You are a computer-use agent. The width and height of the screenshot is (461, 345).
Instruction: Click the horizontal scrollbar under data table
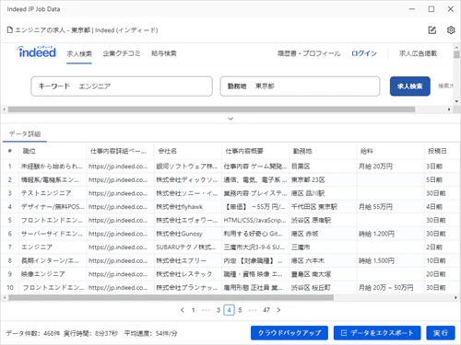point(171,297)
